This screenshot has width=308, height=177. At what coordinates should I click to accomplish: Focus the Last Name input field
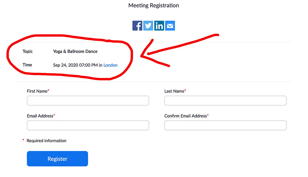225,101
